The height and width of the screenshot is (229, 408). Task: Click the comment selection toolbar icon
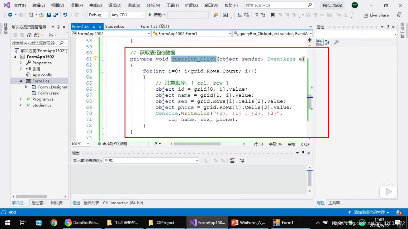tap(256, 15)
